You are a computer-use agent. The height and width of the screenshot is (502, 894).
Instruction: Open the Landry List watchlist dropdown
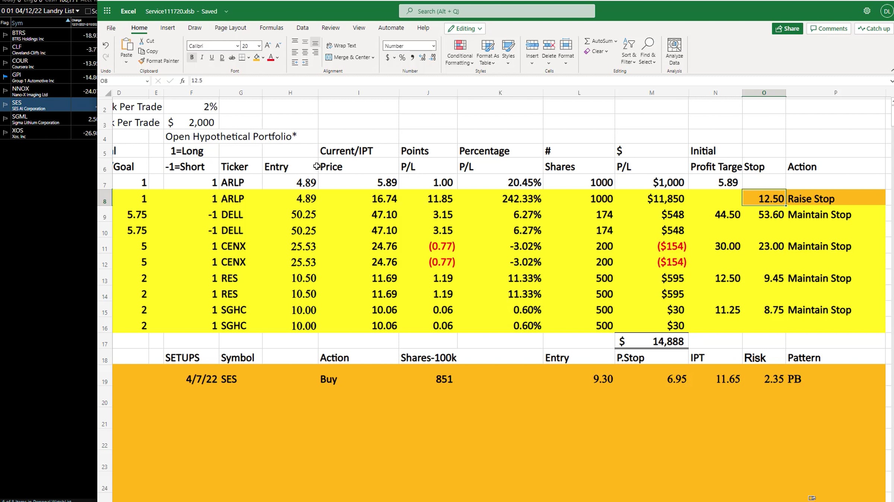77,11
